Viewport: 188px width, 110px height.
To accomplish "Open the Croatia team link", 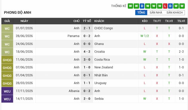I will click(x=99, y=52).
